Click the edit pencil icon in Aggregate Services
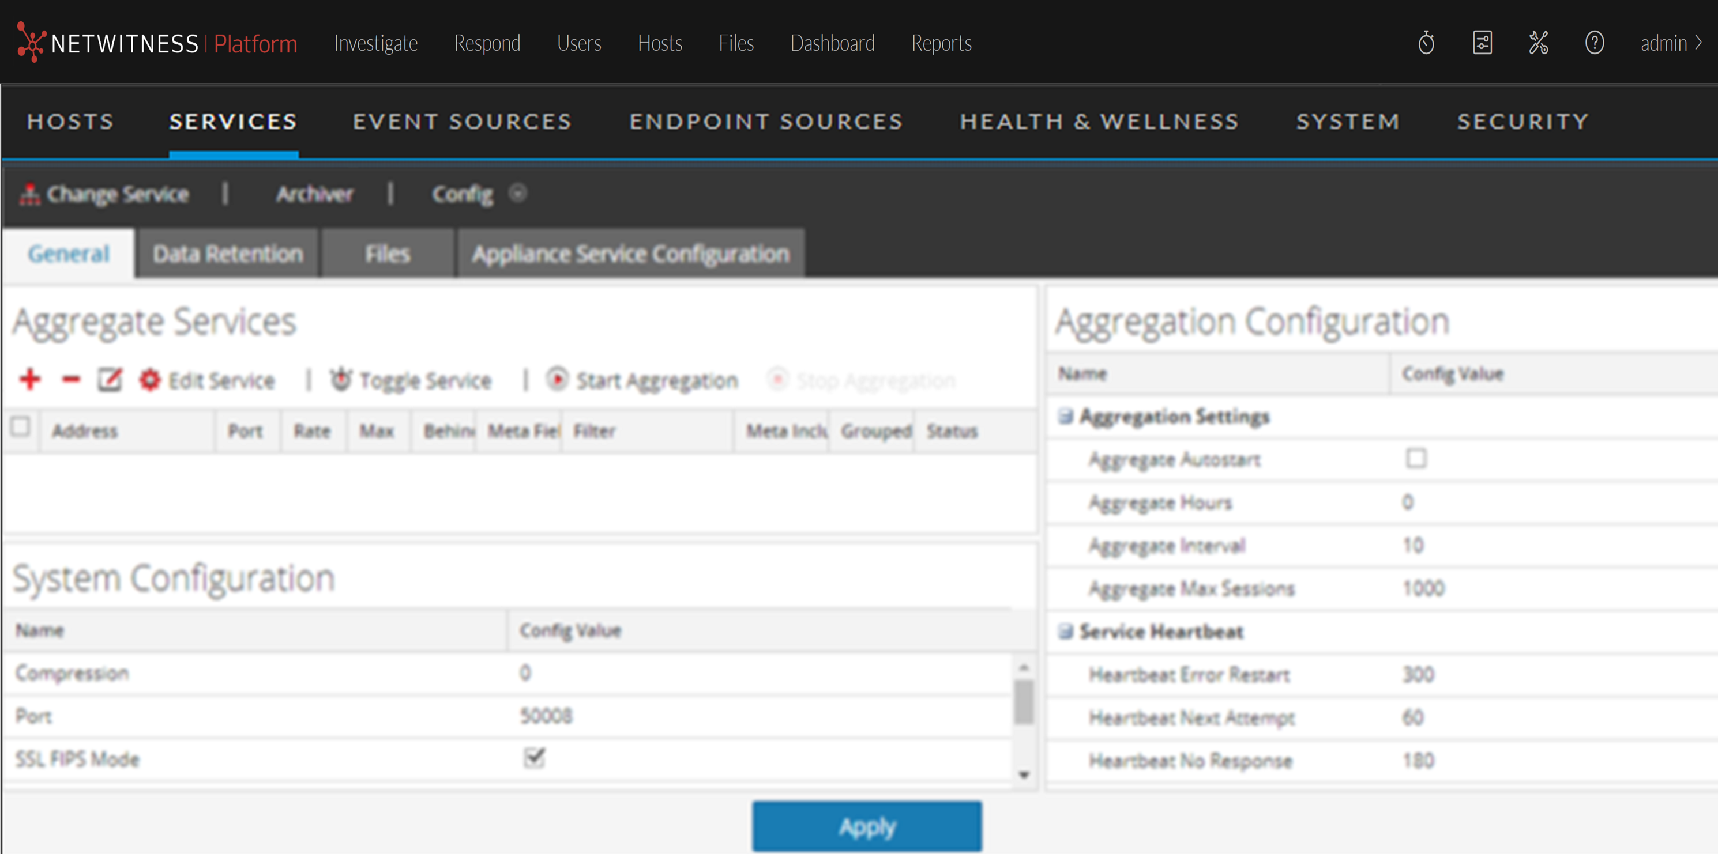 click(110, 380)
